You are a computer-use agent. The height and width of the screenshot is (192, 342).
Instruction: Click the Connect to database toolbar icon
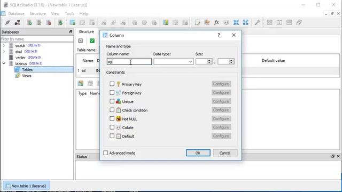(7, 22)
